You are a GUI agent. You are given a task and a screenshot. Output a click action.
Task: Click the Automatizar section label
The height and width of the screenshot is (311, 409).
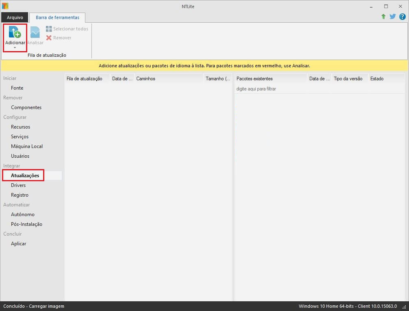pos(16,205)
